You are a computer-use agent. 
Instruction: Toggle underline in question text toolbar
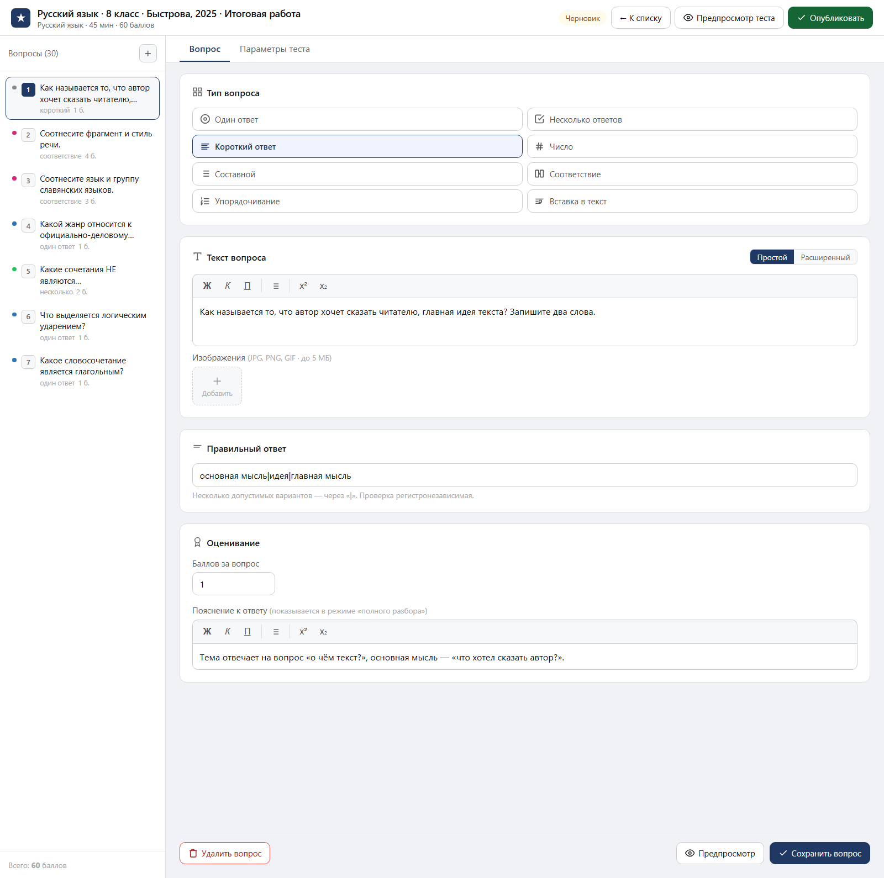click(248, 286)
